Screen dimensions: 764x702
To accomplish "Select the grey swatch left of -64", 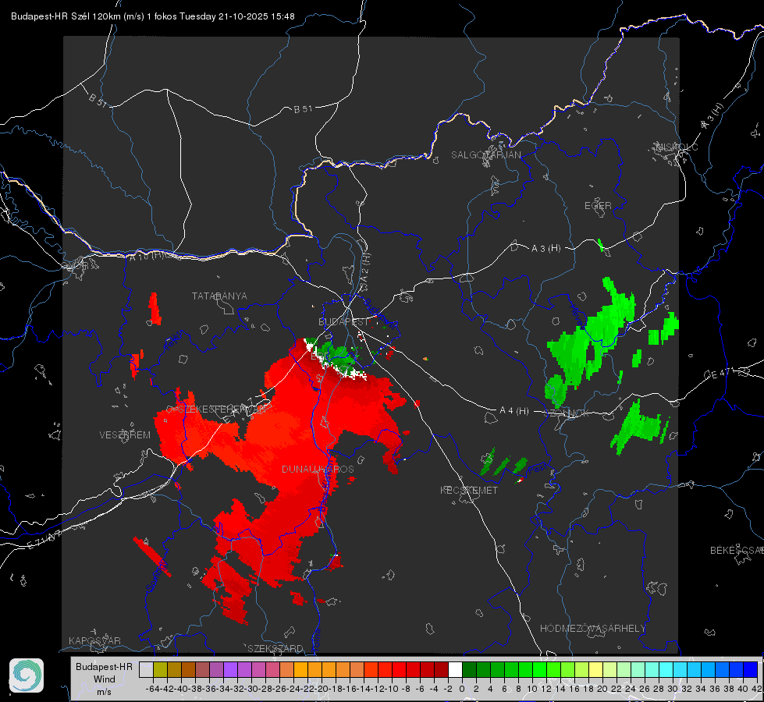I will [146, 669].
